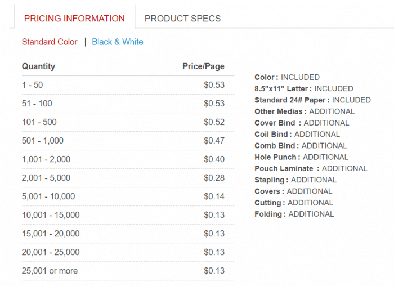Screen dimensions: 394x286
Task: Click the Quantity column header
Action: (x=38, y=66)
